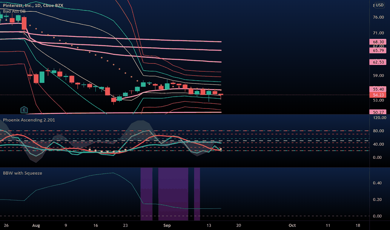390x230 pixels.
Task: Click the 9 date on time axis
Action: click(66, 225)
